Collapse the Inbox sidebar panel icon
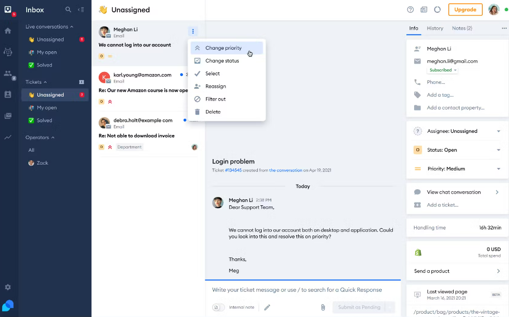This screenshot has height=317, width=509. click(x=81, y=9)
